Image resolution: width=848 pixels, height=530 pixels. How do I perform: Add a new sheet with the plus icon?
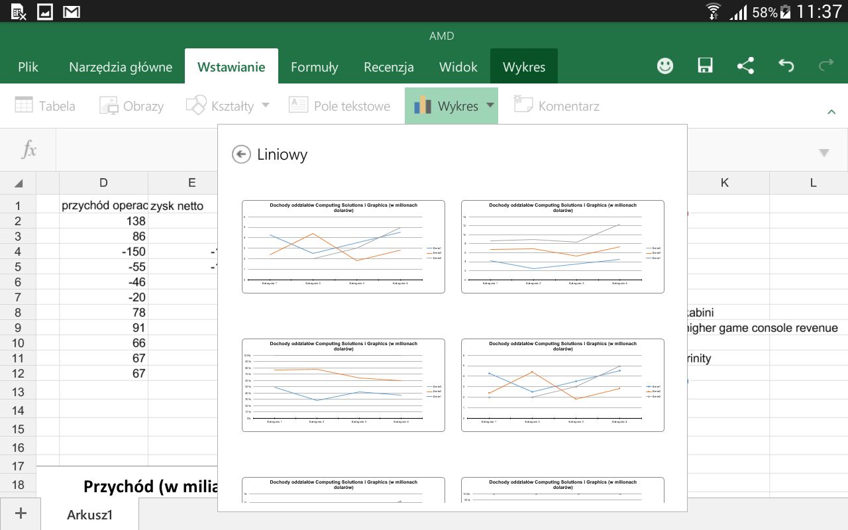[21, 513]
